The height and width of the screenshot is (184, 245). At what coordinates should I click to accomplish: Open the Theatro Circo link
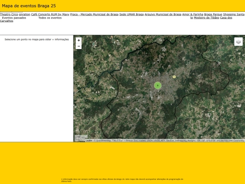[x=9, y=15]
